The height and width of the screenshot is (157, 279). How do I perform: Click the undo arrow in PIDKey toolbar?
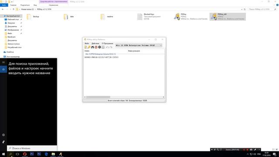click(107, 47)
